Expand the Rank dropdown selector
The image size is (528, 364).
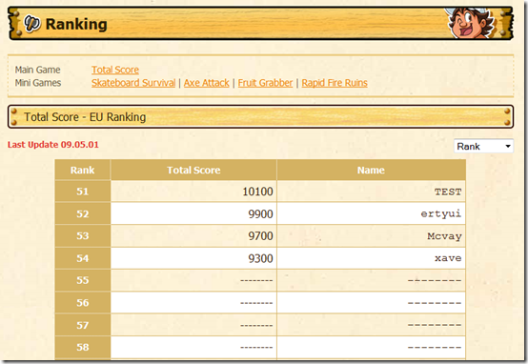click(483, 146)
